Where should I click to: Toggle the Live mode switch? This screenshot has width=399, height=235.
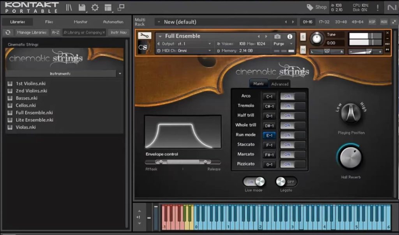coord(254,181)
